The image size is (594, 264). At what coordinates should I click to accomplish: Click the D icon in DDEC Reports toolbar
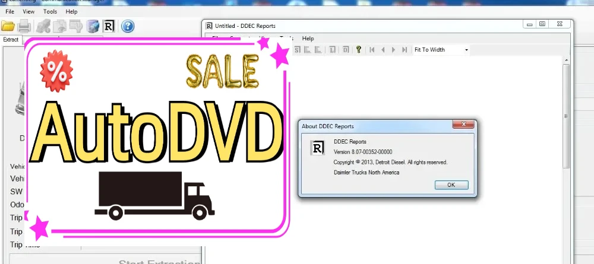[x=346, y=50]
